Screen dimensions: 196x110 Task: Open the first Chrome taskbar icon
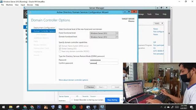pyautogui.click(x=25, y=107)
